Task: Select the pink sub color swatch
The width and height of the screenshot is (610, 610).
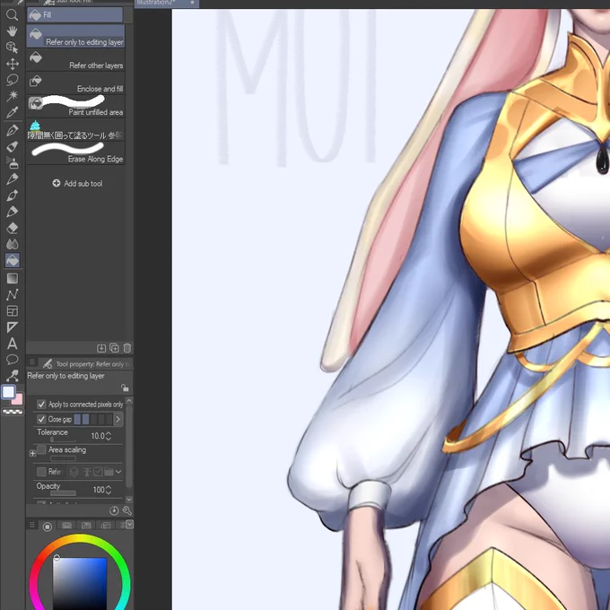Action: coord(18,400)
